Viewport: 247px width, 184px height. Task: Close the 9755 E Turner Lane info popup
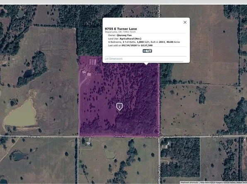tap(185, 22)
